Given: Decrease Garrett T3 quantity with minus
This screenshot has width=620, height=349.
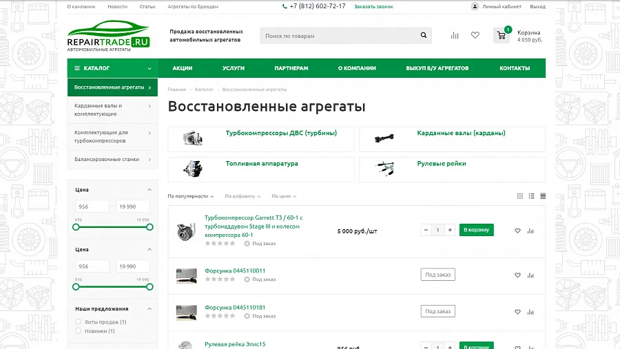Looking at the screenshot, I should (x=426, y=230).
